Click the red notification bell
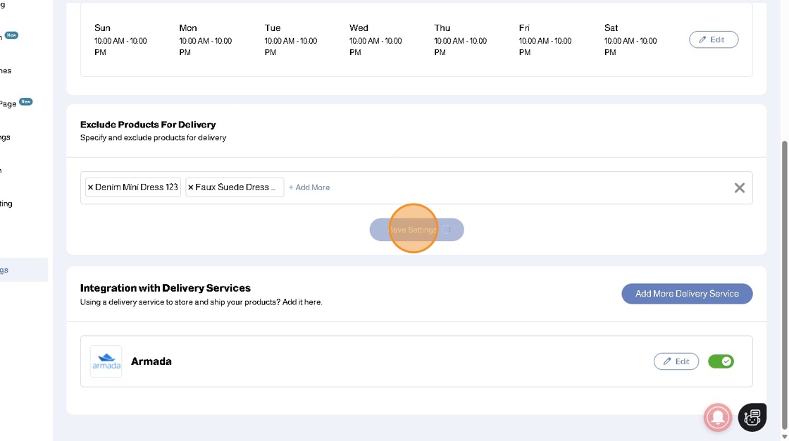The image size is (789, 441). click(x=718, y=418)
